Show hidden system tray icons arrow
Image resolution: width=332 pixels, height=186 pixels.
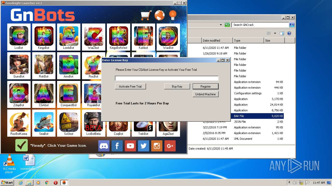tap(289, 182)
